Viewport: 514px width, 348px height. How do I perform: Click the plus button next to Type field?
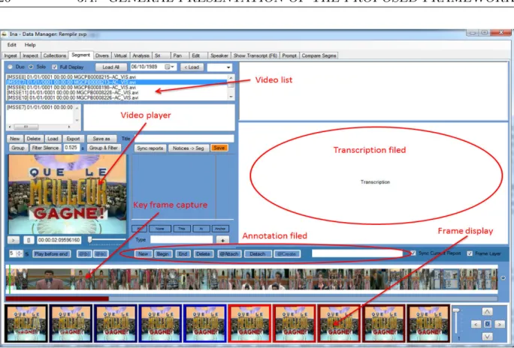tap(222, 240)
